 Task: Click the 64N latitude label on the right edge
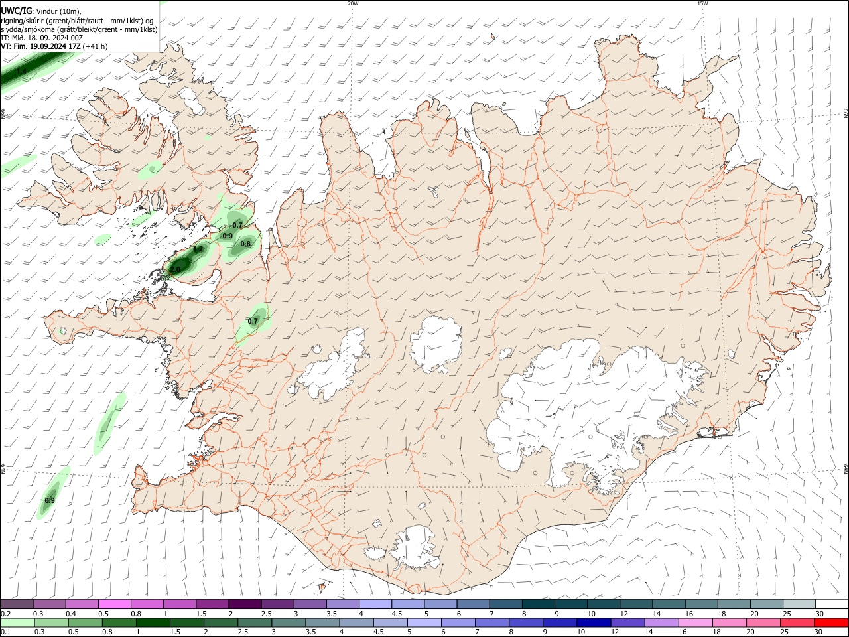pos(845,468)
